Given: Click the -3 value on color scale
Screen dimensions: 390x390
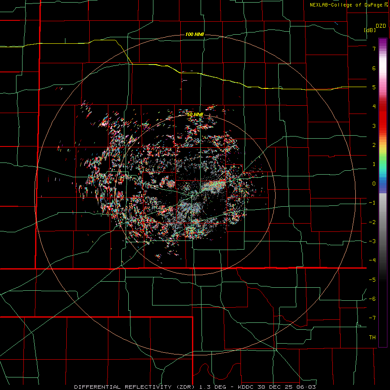Looking at the screenshot, I should (372, 241).
